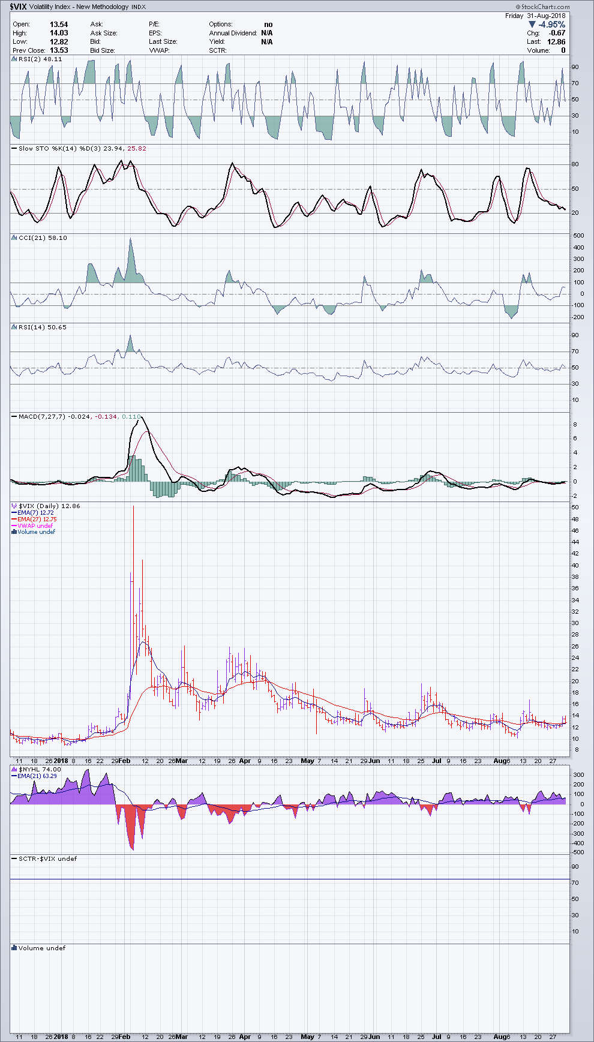Click the RSI(2) area-chart legend icon
Screen dimensions: 594x1042
[14, 59]
